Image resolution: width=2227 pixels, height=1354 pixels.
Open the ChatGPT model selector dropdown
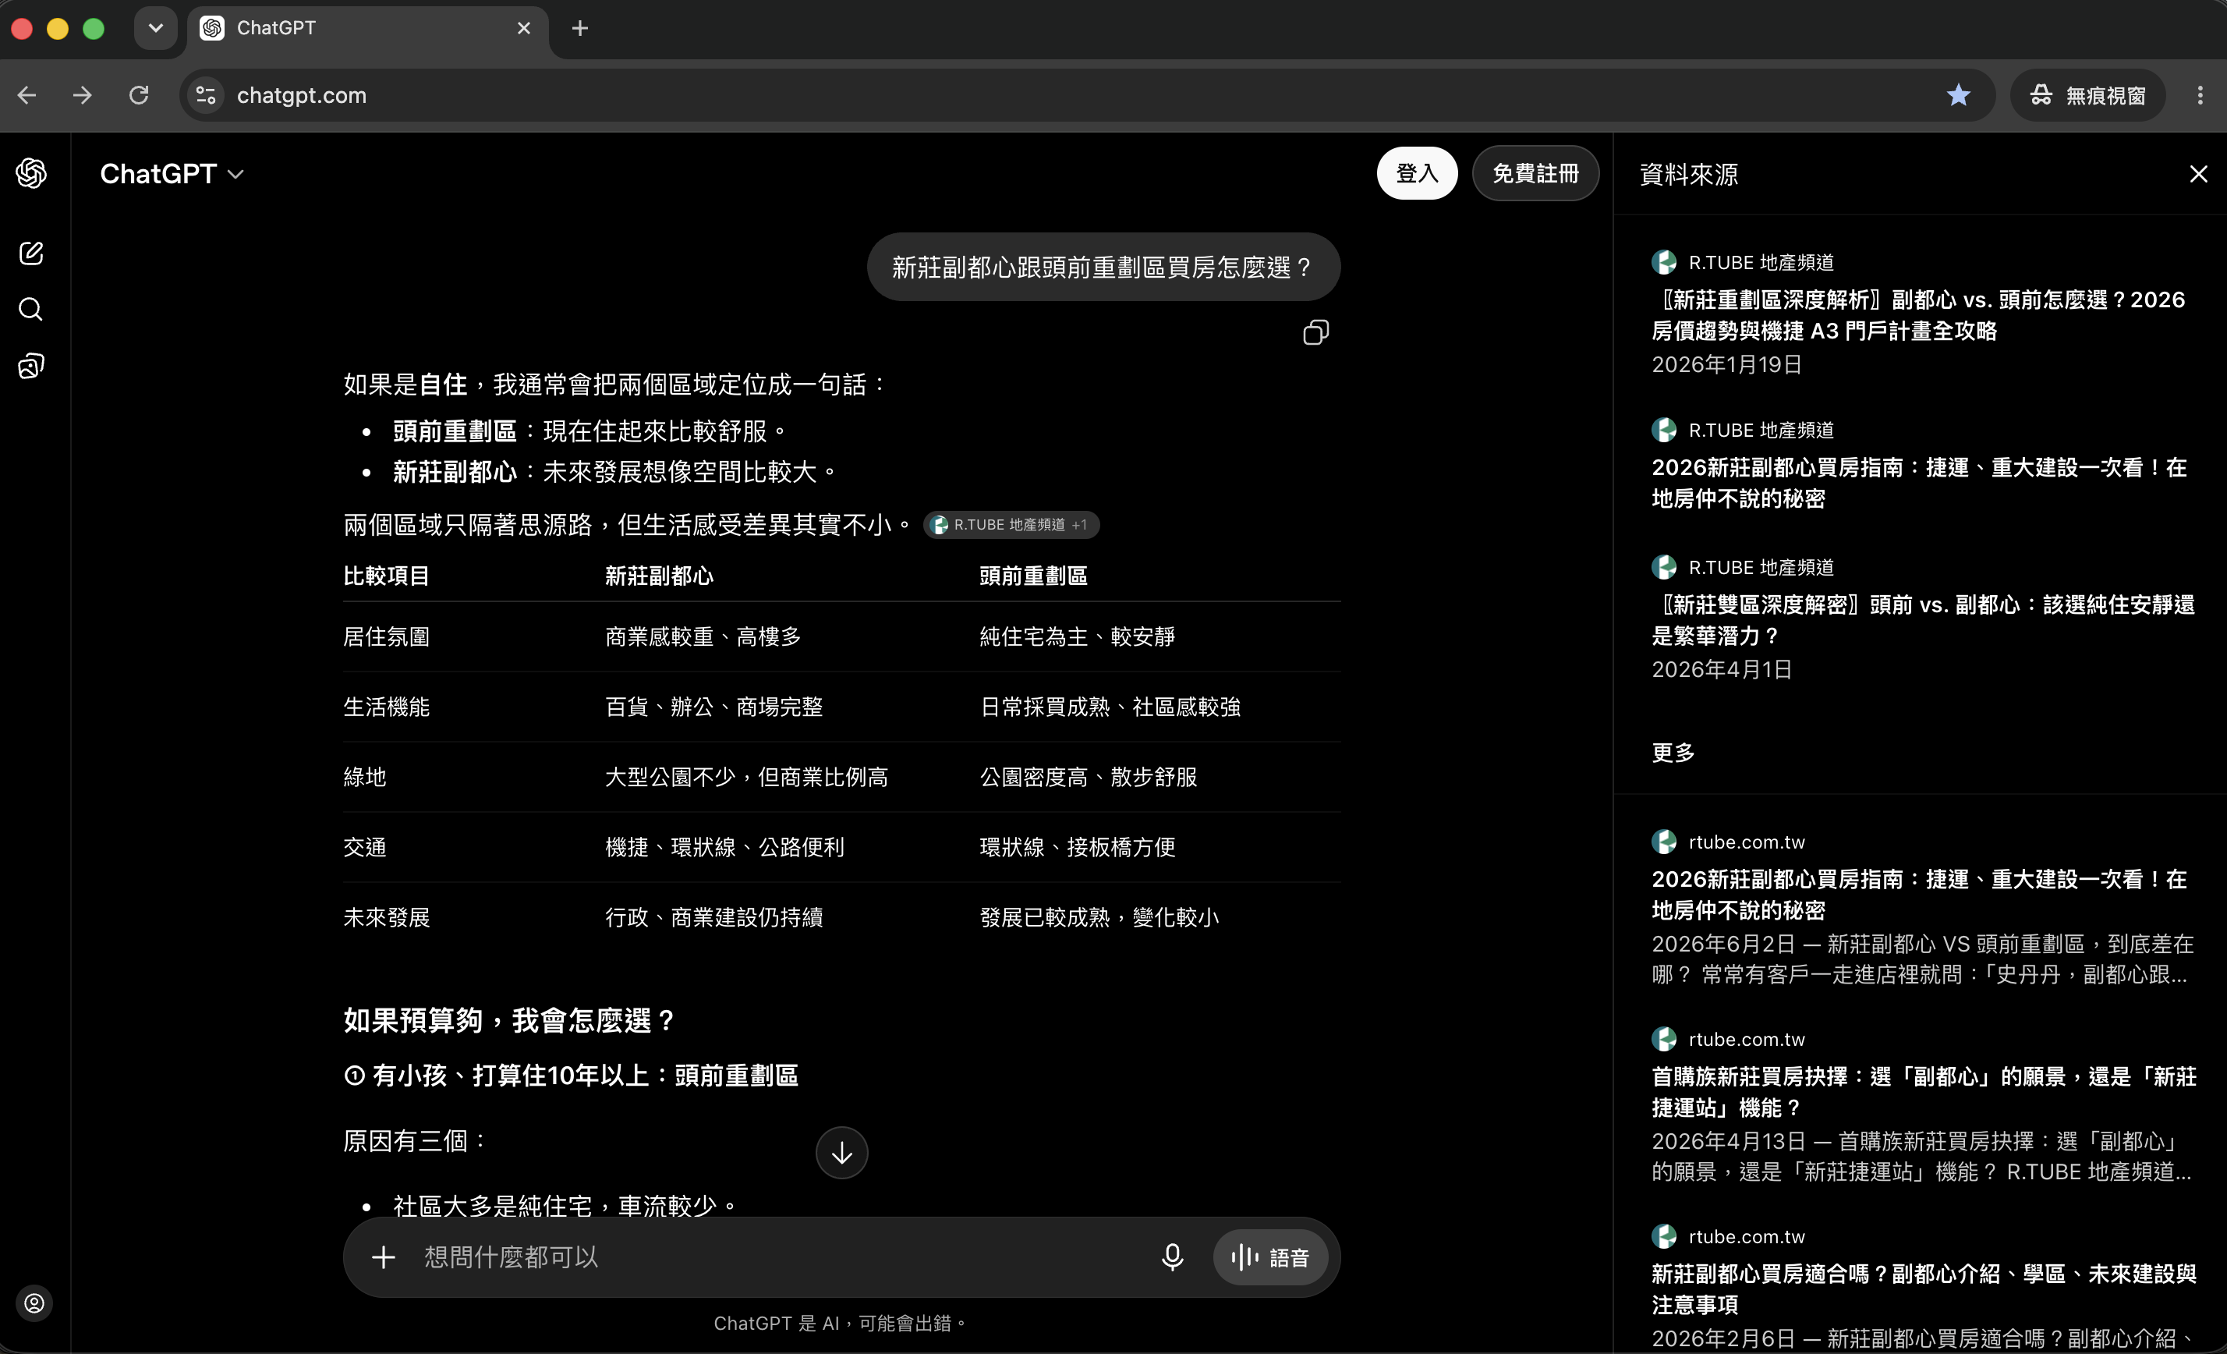172,174
